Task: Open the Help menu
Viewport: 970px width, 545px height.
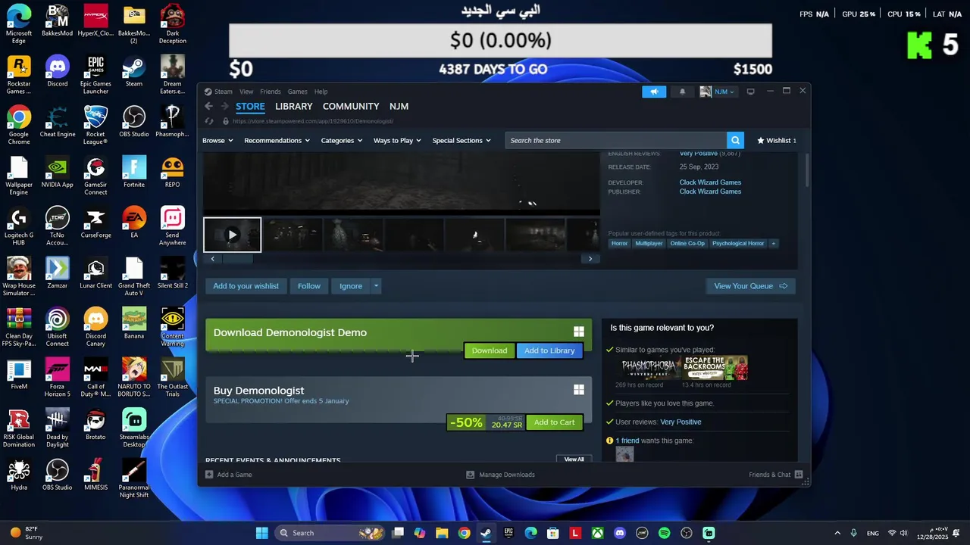Action: click(321, 92)
